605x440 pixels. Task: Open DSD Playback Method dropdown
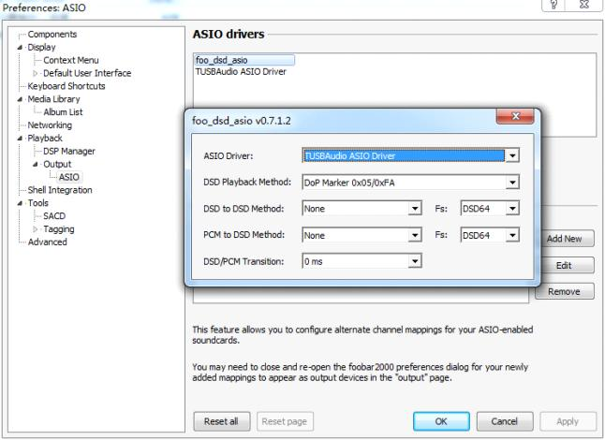(511, 183)
